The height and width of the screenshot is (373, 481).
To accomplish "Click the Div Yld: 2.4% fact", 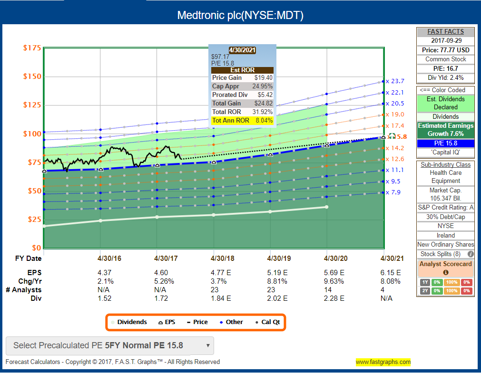I will 445,77.
